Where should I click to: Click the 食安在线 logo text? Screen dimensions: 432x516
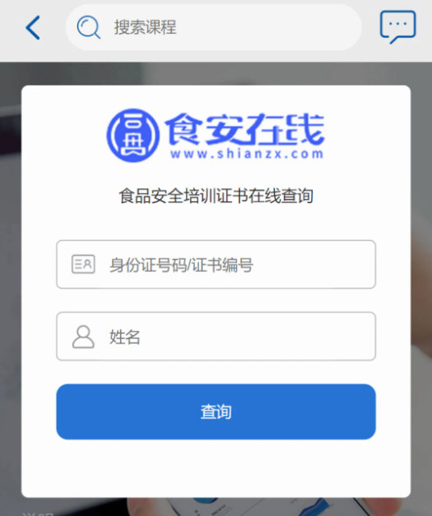(x=245, y=130)
